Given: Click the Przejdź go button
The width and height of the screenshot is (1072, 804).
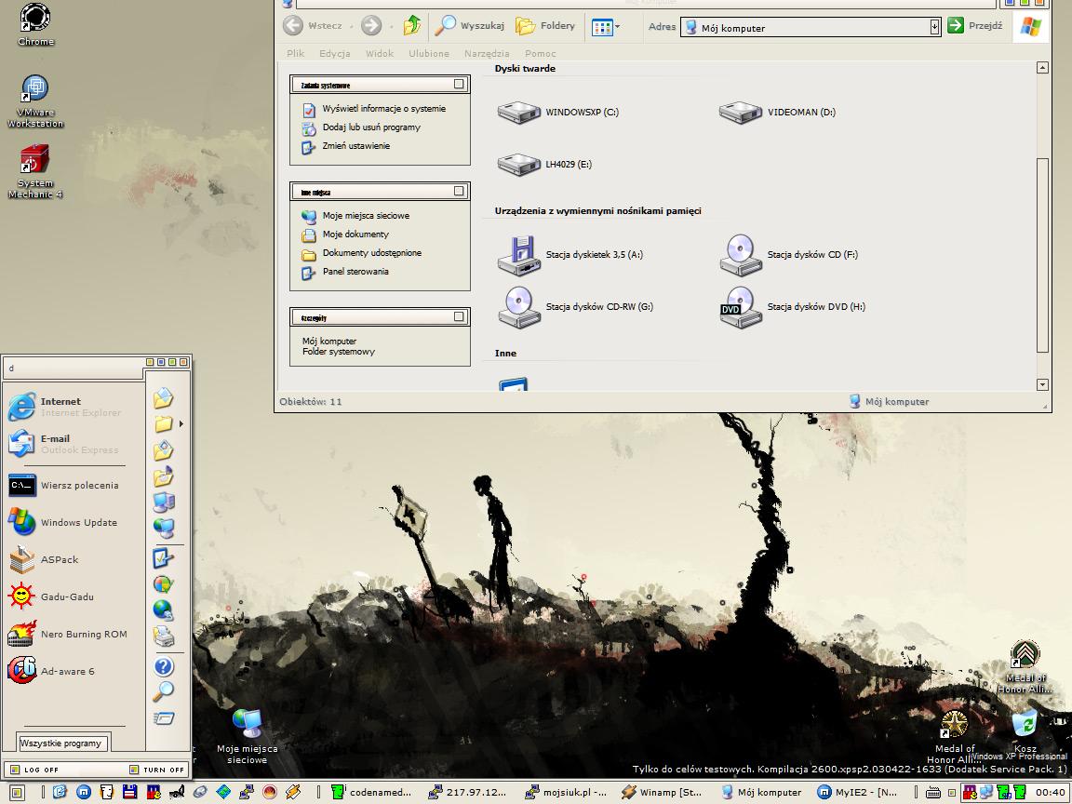Looking at the screenshot, I should coord(975,26).
